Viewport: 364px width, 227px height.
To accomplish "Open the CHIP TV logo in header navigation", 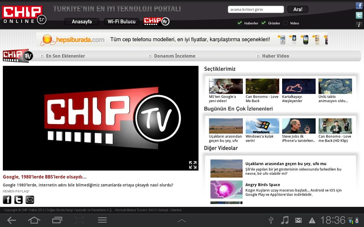I will click(x=156, y=21).
